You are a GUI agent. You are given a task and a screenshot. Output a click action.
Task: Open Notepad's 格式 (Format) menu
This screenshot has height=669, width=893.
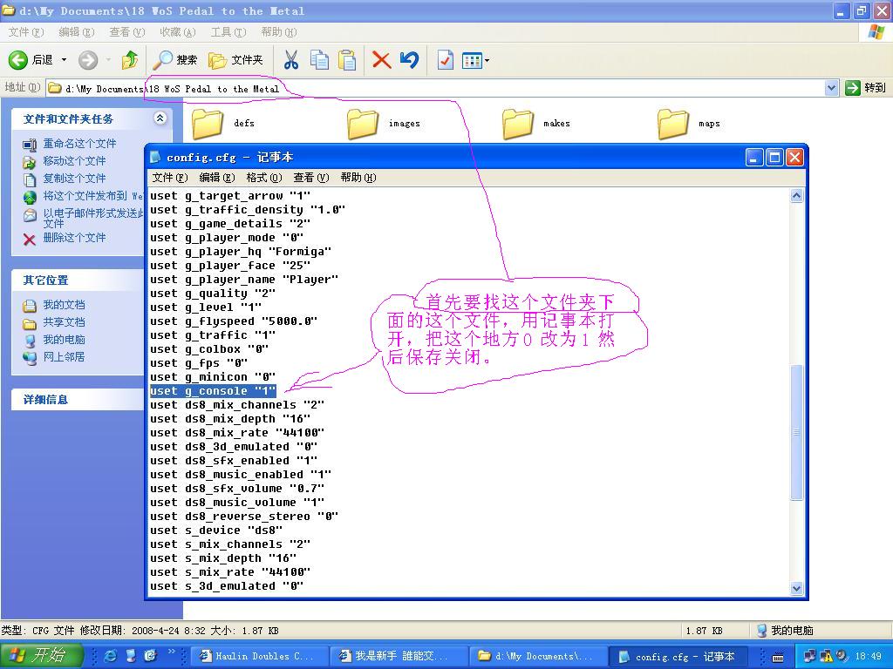262,178
